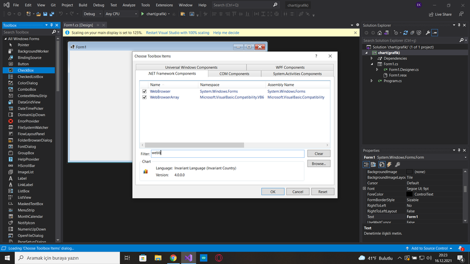Click the ForeColor black color swatch
Image resolution: width=470 pixels, height=264 pixels.
coord(409,194)
